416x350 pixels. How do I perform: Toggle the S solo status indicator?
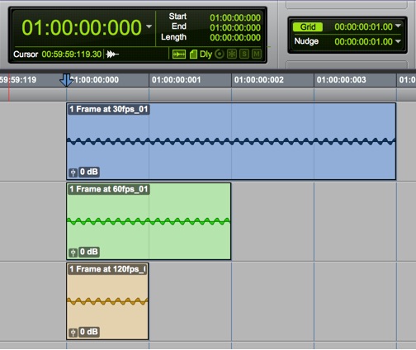pyautogui.click(x=244, y=54)
